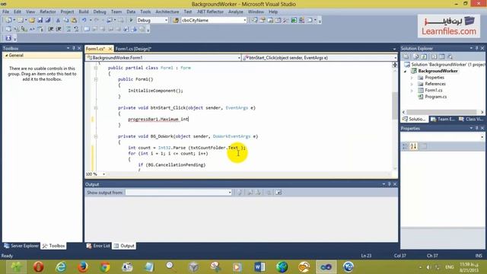Click the Clear All icon in Output toolbar
This screenshot has height=274, width=487.
[269, 193]
